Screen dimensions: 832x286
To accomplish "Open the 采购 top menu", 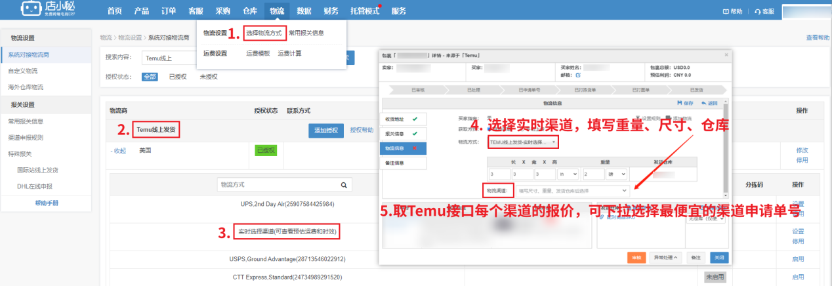I will tap(223, 11).
